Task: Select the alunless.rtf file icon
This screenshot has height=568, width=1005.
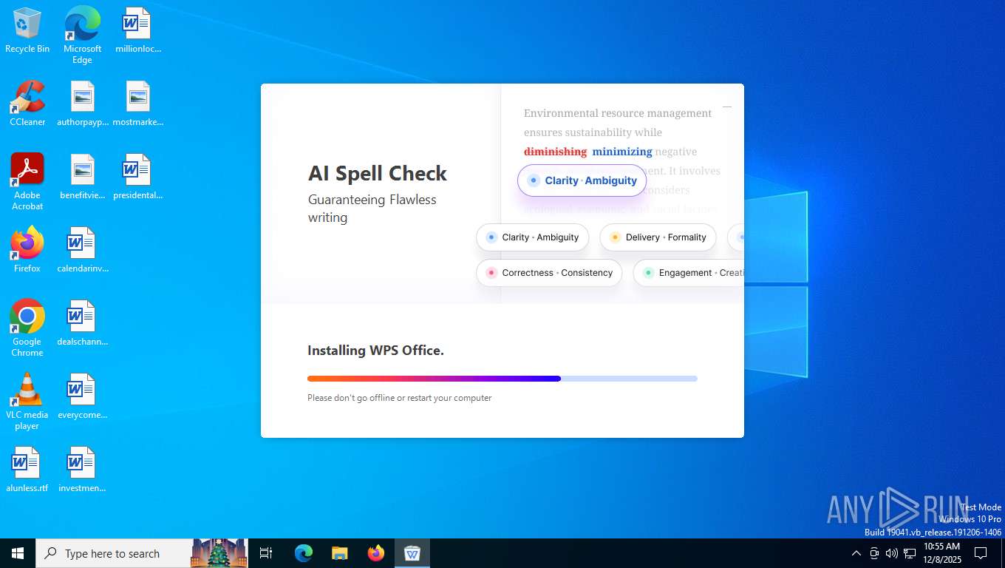Action: click(27, 470)
